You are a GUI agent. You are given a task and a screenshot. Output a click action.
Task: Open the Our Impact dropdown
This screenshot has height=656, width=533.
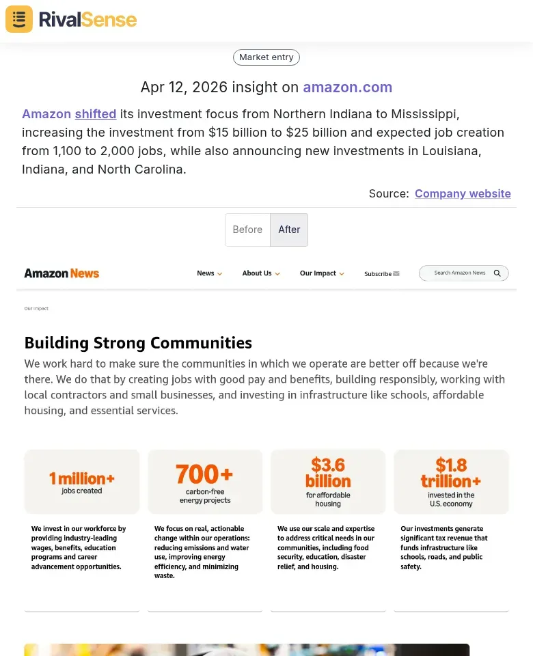pos(321,273)
